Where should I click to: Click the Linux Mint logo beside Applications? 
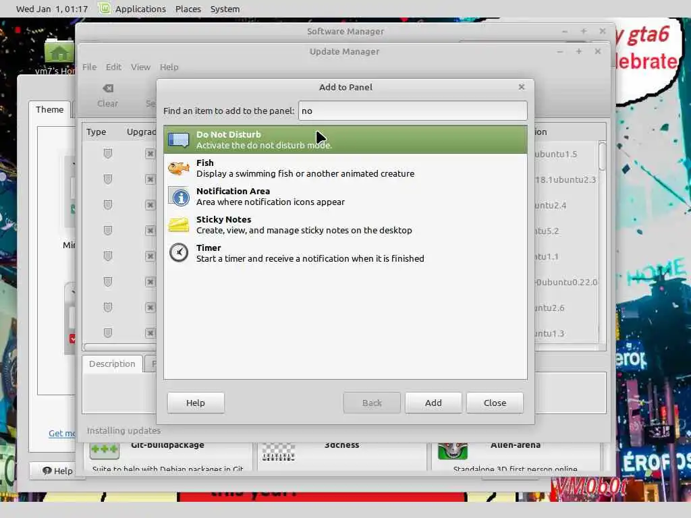click(104, 8)
